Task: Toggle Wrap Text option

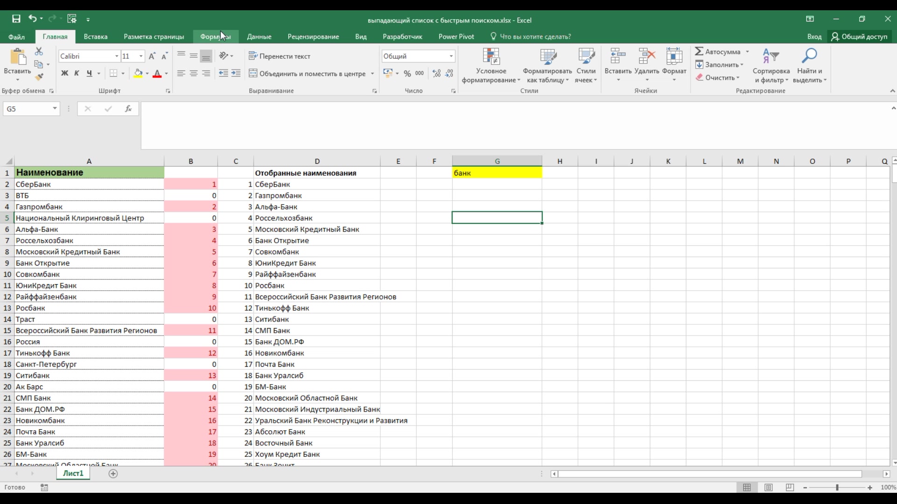Action: (x=279, y=56)
